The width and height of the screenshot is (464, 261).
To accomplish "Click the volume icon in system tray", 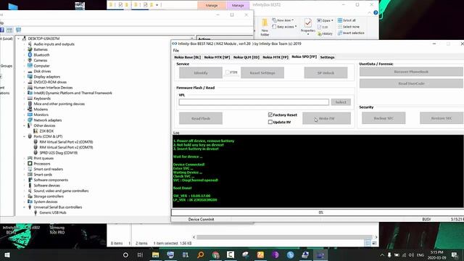I will pyautogui.click(x=411, y=254).
